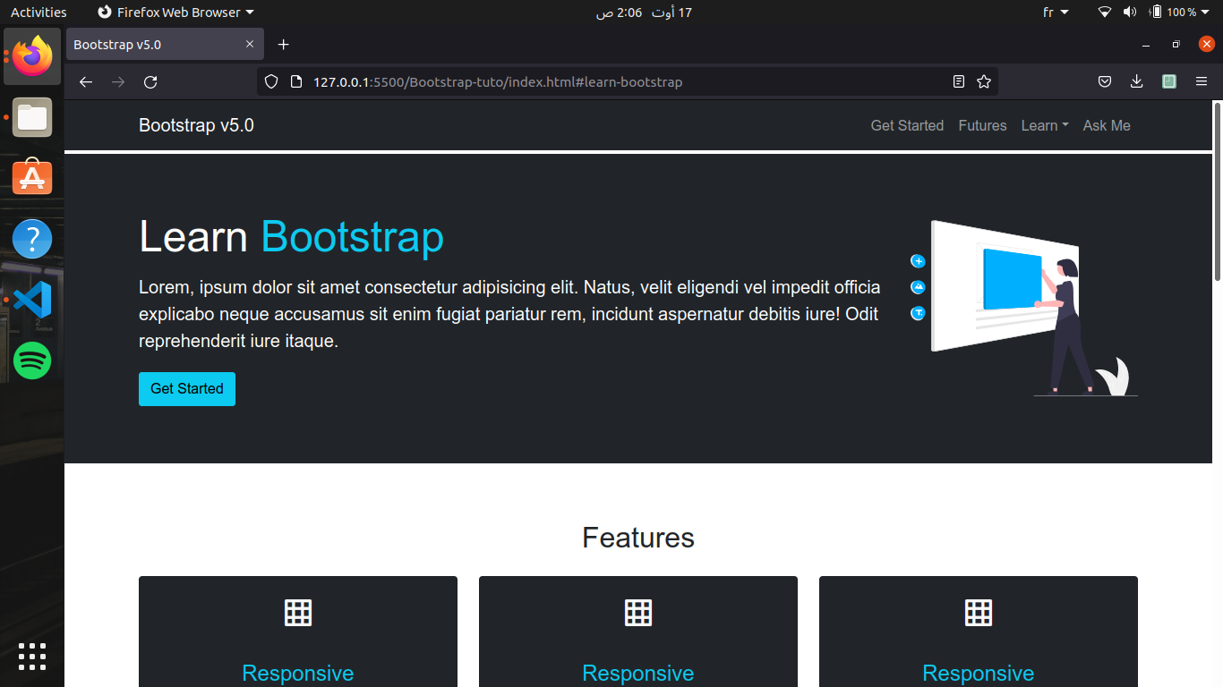The image size is (1223, 687).
Task: Click the page's vertical scrollbar thumb
Action: coord(1217,192)
